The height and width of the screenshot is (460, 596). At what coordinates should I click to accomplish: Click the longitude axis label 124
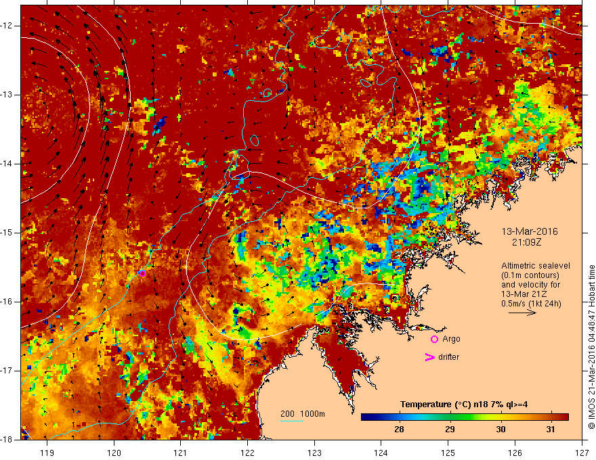pyautogui.click(x=381, y=453)
